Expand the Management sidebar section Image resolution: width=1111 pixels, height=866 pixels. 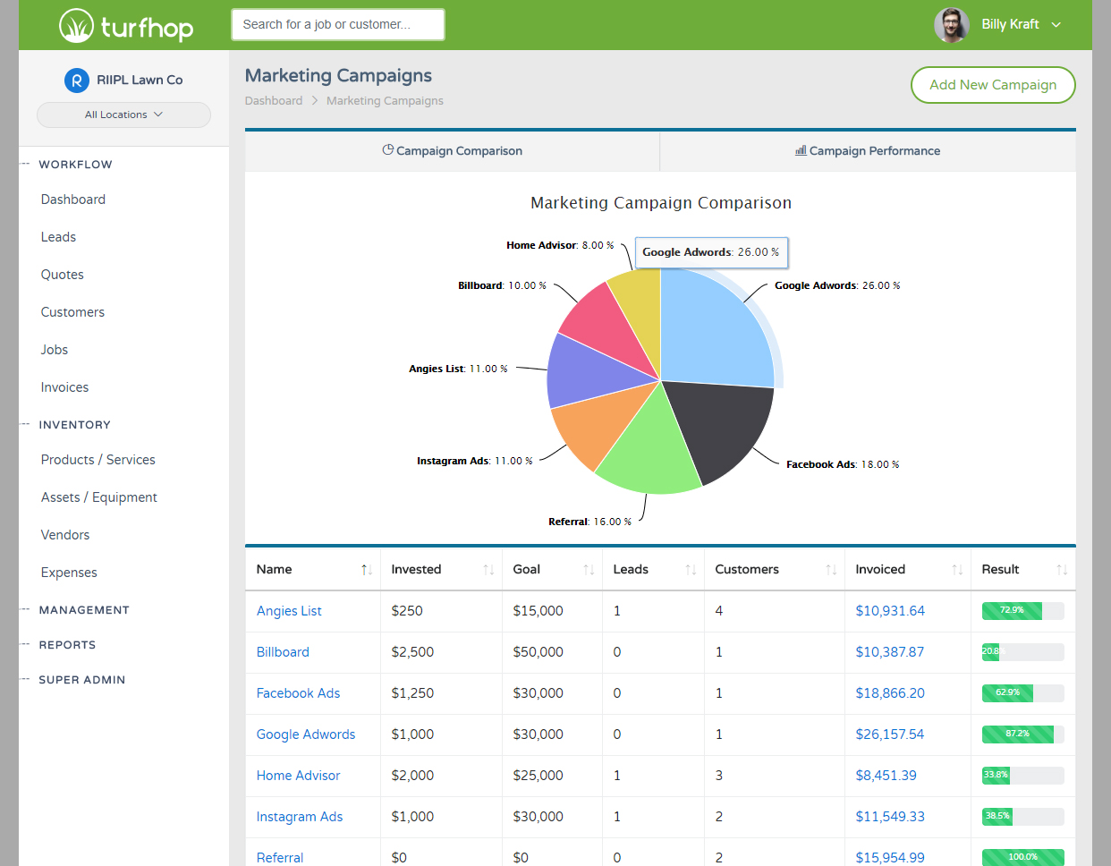click(x=84, y=610)
